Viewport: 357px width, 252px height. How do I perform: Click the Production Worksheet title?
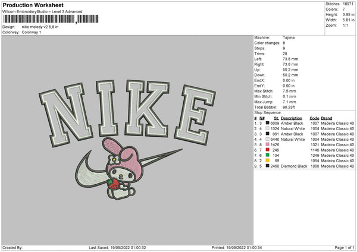click(33, 5)
